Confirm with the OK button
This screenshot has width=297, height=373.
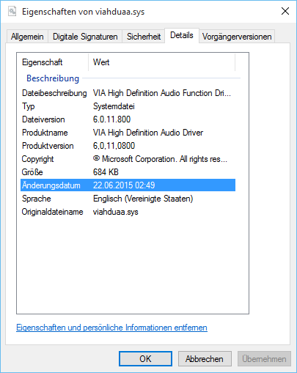point(145,359)
